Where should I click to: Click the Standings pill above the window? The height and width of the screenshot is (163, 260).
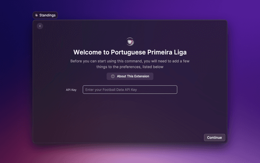[45, 15]
